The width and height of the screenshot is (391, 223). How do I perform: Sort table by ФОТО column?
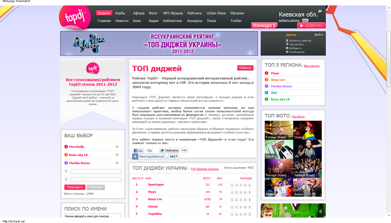click(x=207, y=179)
